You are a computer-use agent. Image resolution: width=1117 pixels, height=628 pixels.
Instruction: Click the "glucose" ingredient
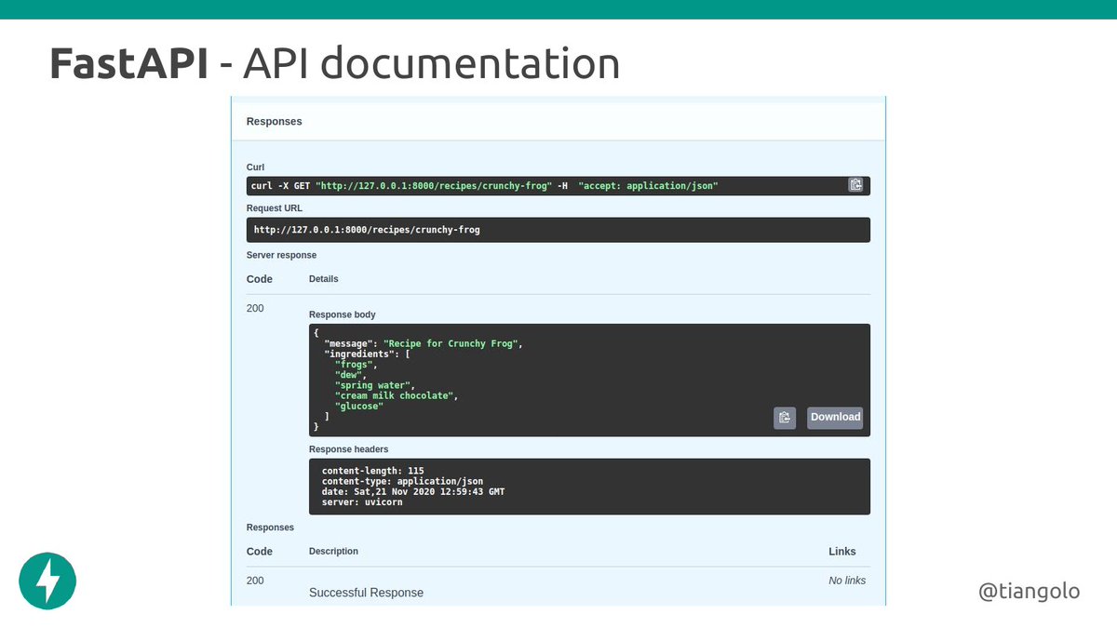click(x=359, y=407)
